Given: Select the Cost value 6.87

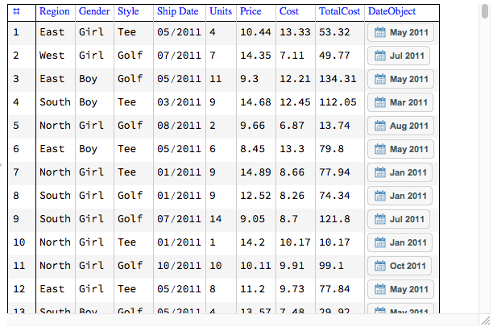Looking at the screenshot, I should [292, 126].
